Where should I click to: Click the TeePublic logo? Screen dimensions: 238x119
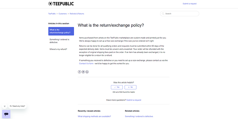coord(61,4)
